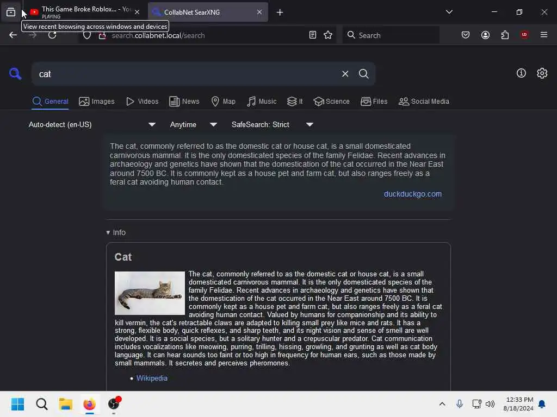Image resolution: width=557 pixels, height=417 pixels.
Task: Open SearXNG about info icon
Action: (521, 73)
